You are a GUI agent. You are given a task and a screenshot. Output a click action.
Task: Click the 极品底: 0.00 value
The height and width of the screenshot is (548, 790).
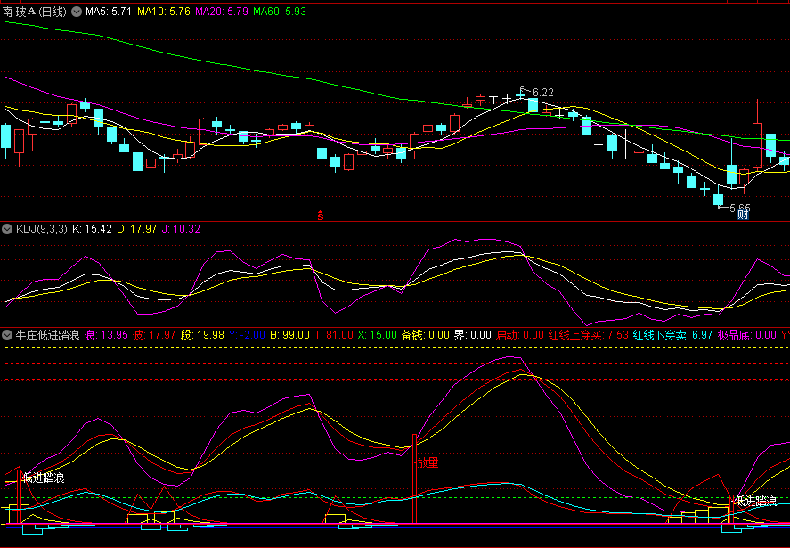pos(747,335)
